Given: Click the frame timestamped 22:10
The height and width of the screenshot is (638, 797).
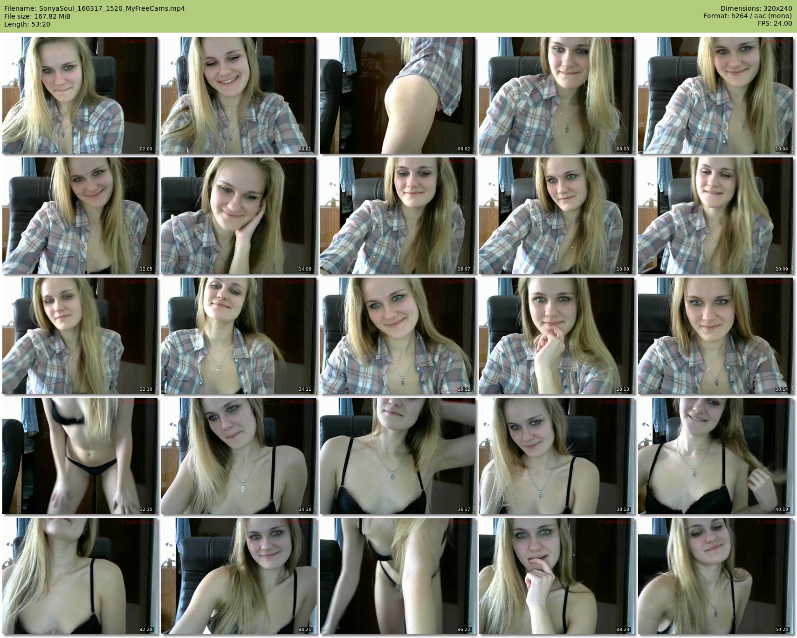Looking at the screenshot, I should (80, 336).
